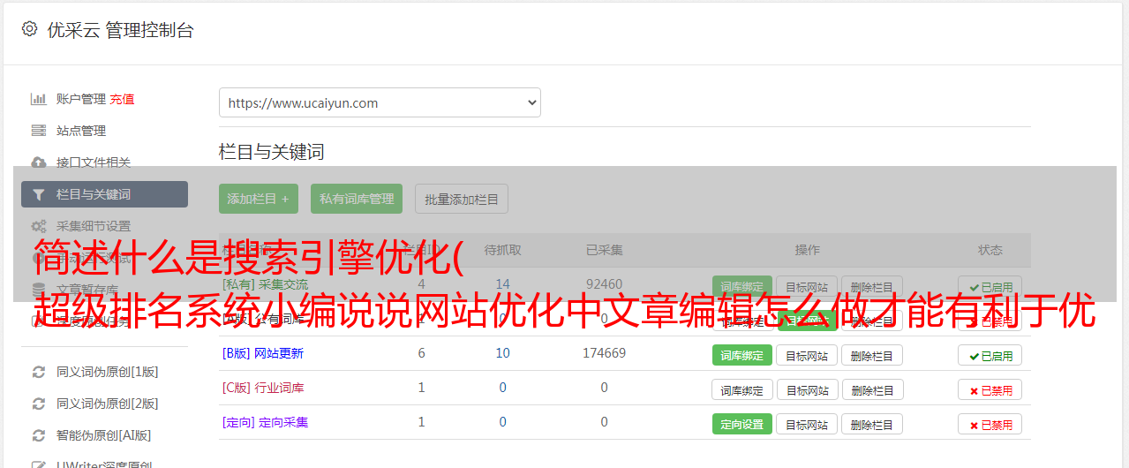The height and width of the screenshot is (468, 1129).
Task: Click 目标网站 for 采集交流 row
Action: (807, 287)
